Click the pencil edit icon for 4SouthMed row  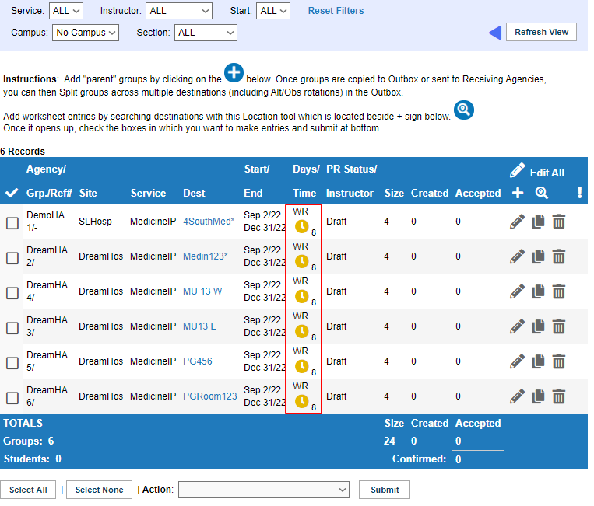click(517, 222)
